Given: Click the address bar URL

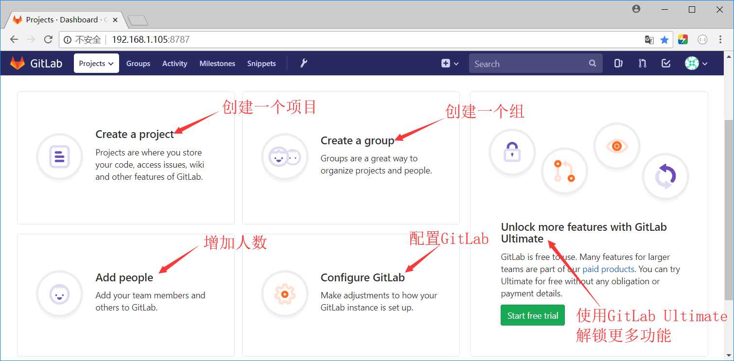Looking at the screenshot, I should [x=151, y=40].
